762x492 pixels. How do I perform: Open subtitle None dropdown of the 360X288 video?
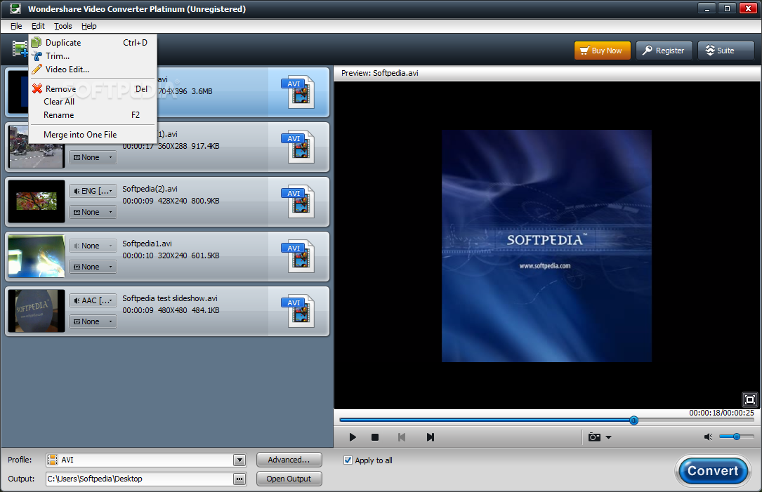pyautogui.click(x=93, y=157)
